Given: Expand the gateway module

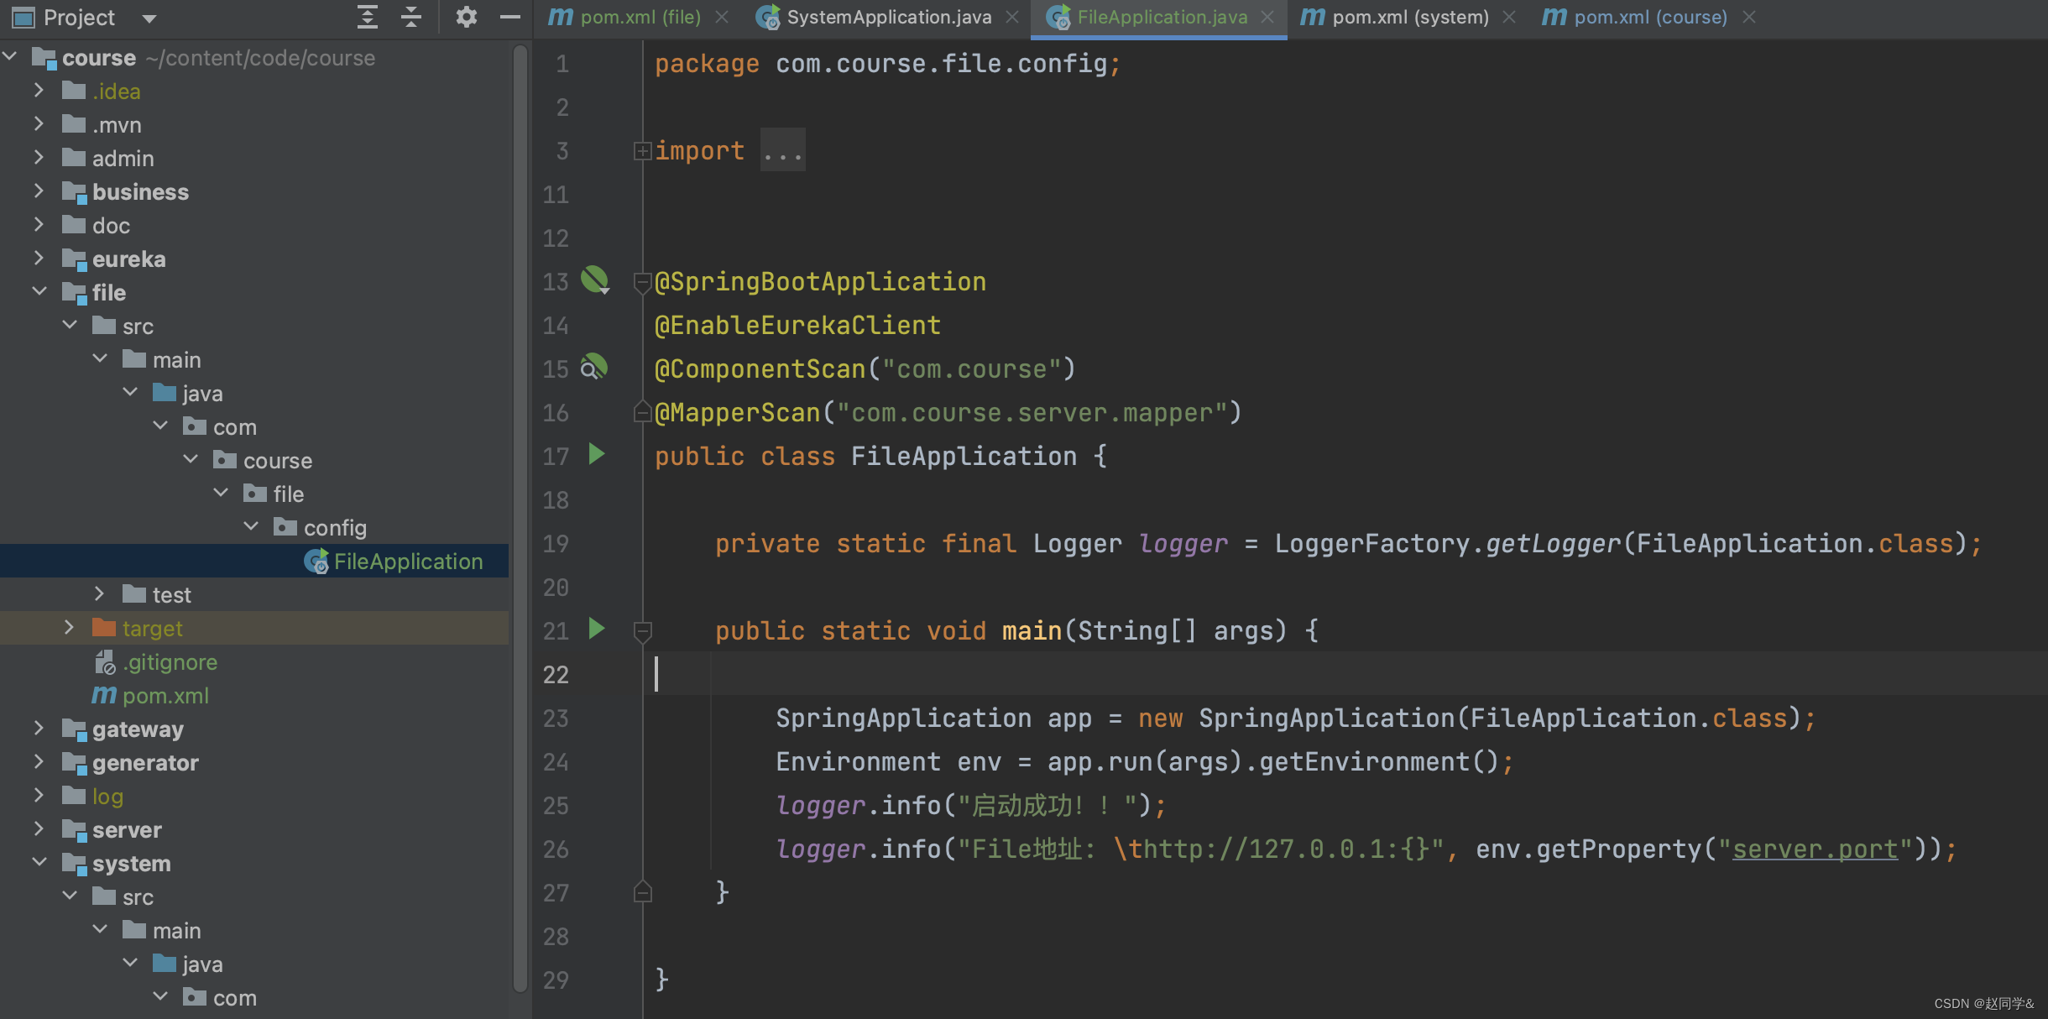Looking at the screenshot, I should point(39,729).
